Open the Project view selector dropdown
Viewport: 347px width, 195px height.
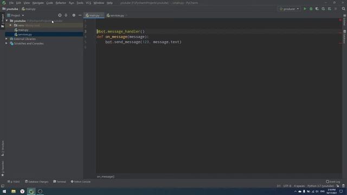tap(16, 15)
